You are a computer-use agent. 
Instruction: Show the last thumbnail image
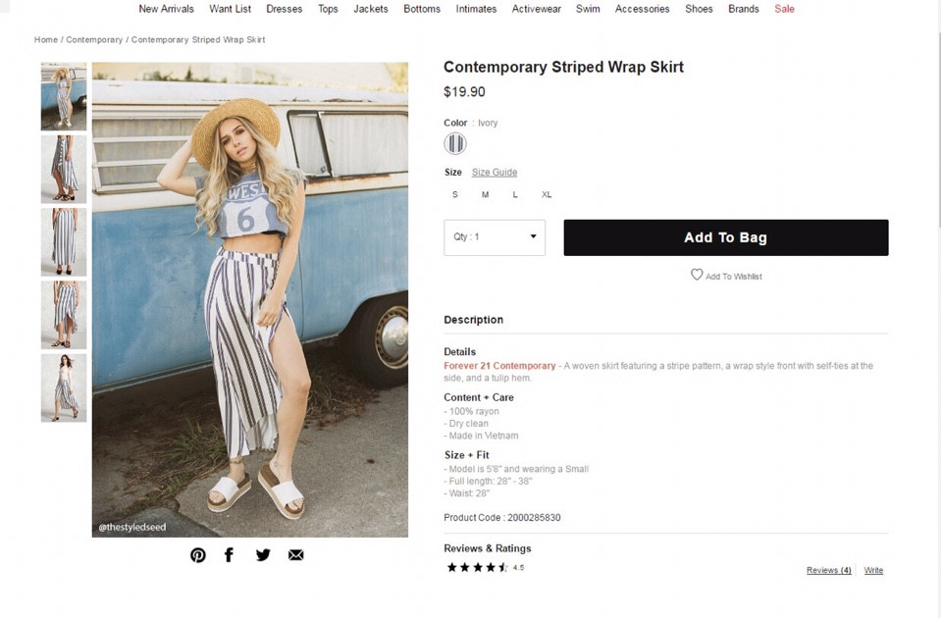tap(64, 387)
